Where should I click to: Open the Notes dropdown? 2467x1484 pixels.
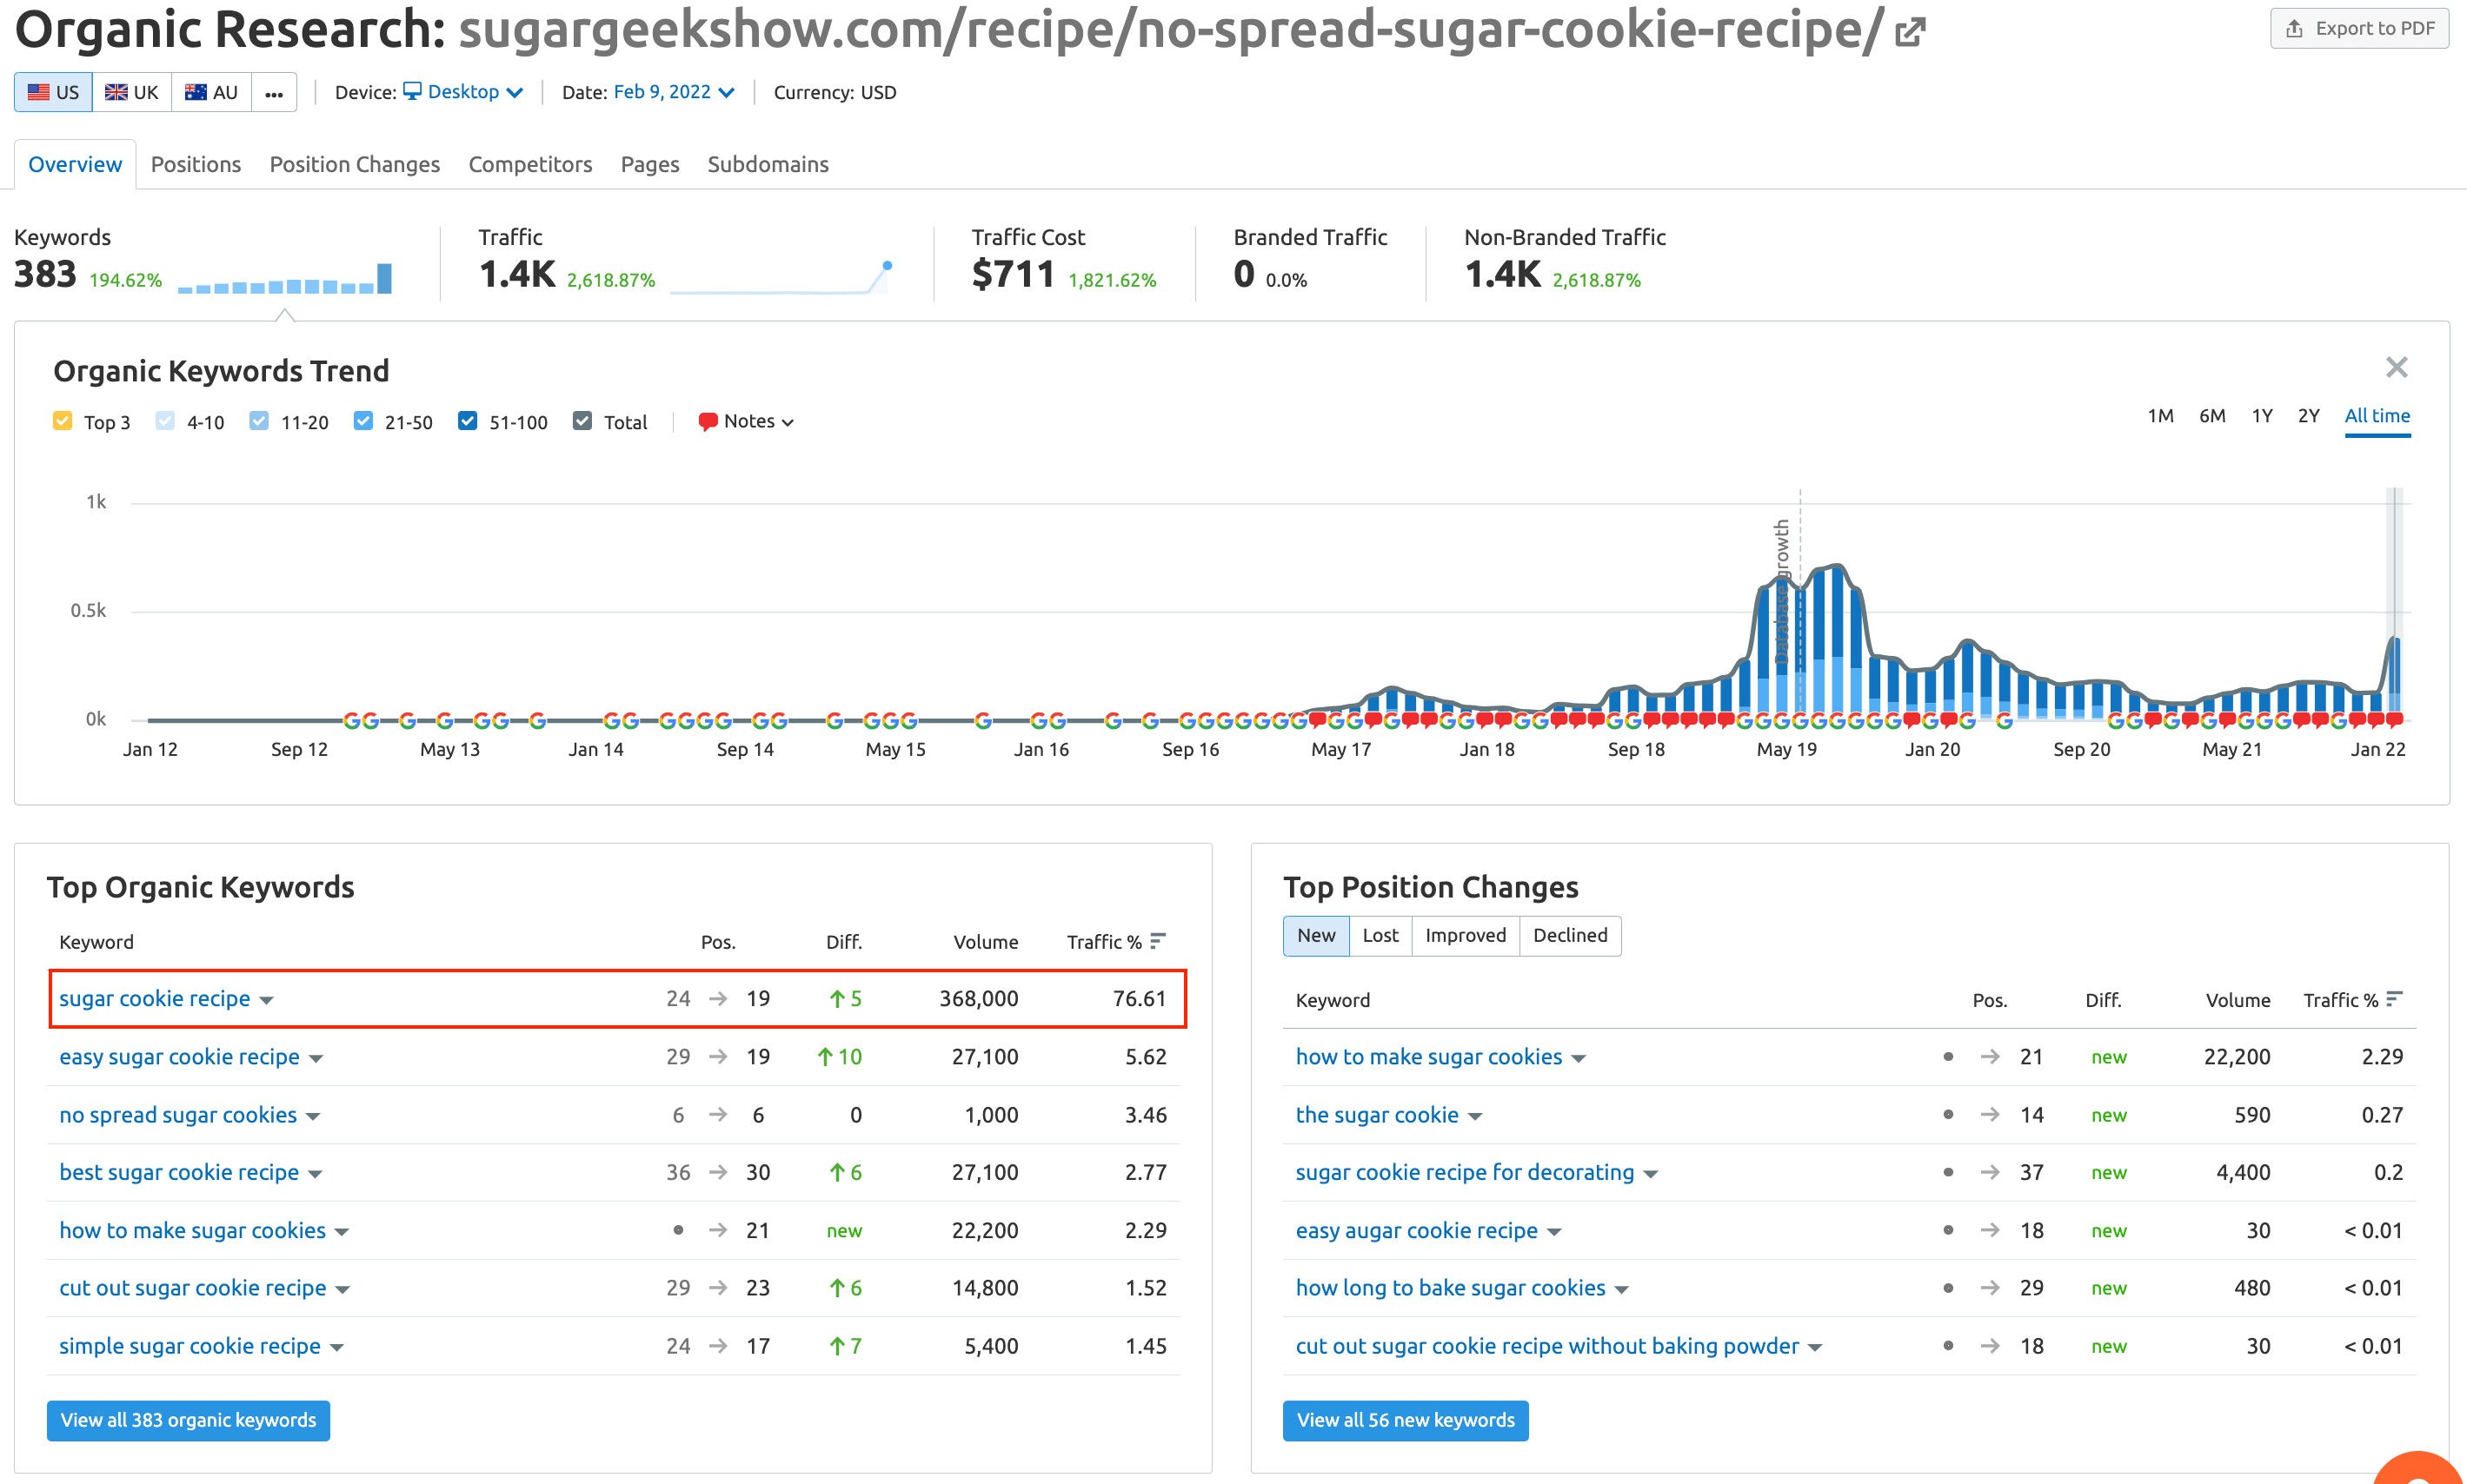tap(747, 422)
